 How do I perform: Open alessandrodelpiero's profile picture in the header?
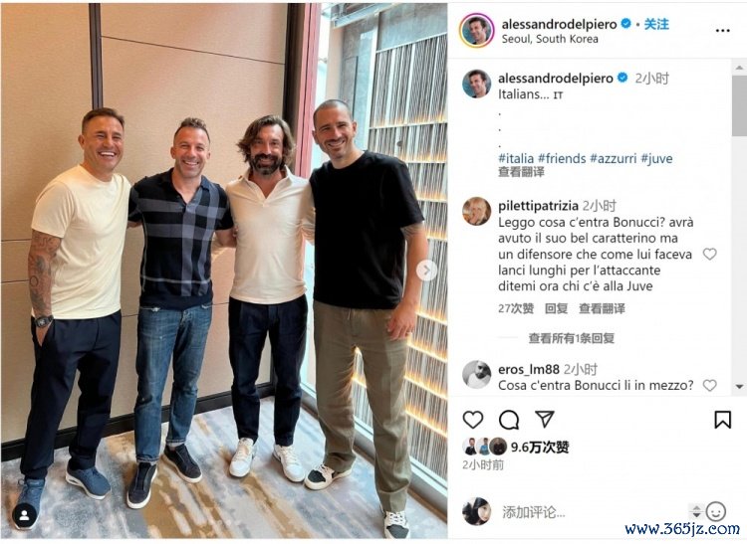tap(476, 31)
